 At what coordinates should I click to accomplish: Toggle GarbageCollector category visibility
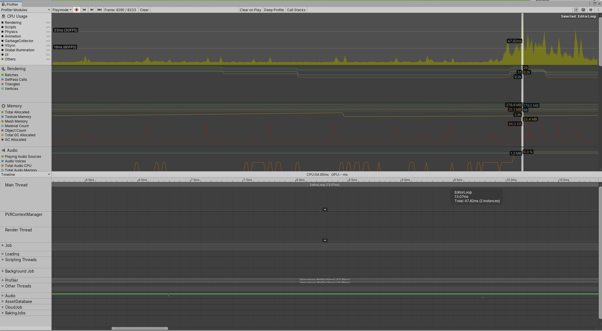pyautogui.click(x=3, y=41)
